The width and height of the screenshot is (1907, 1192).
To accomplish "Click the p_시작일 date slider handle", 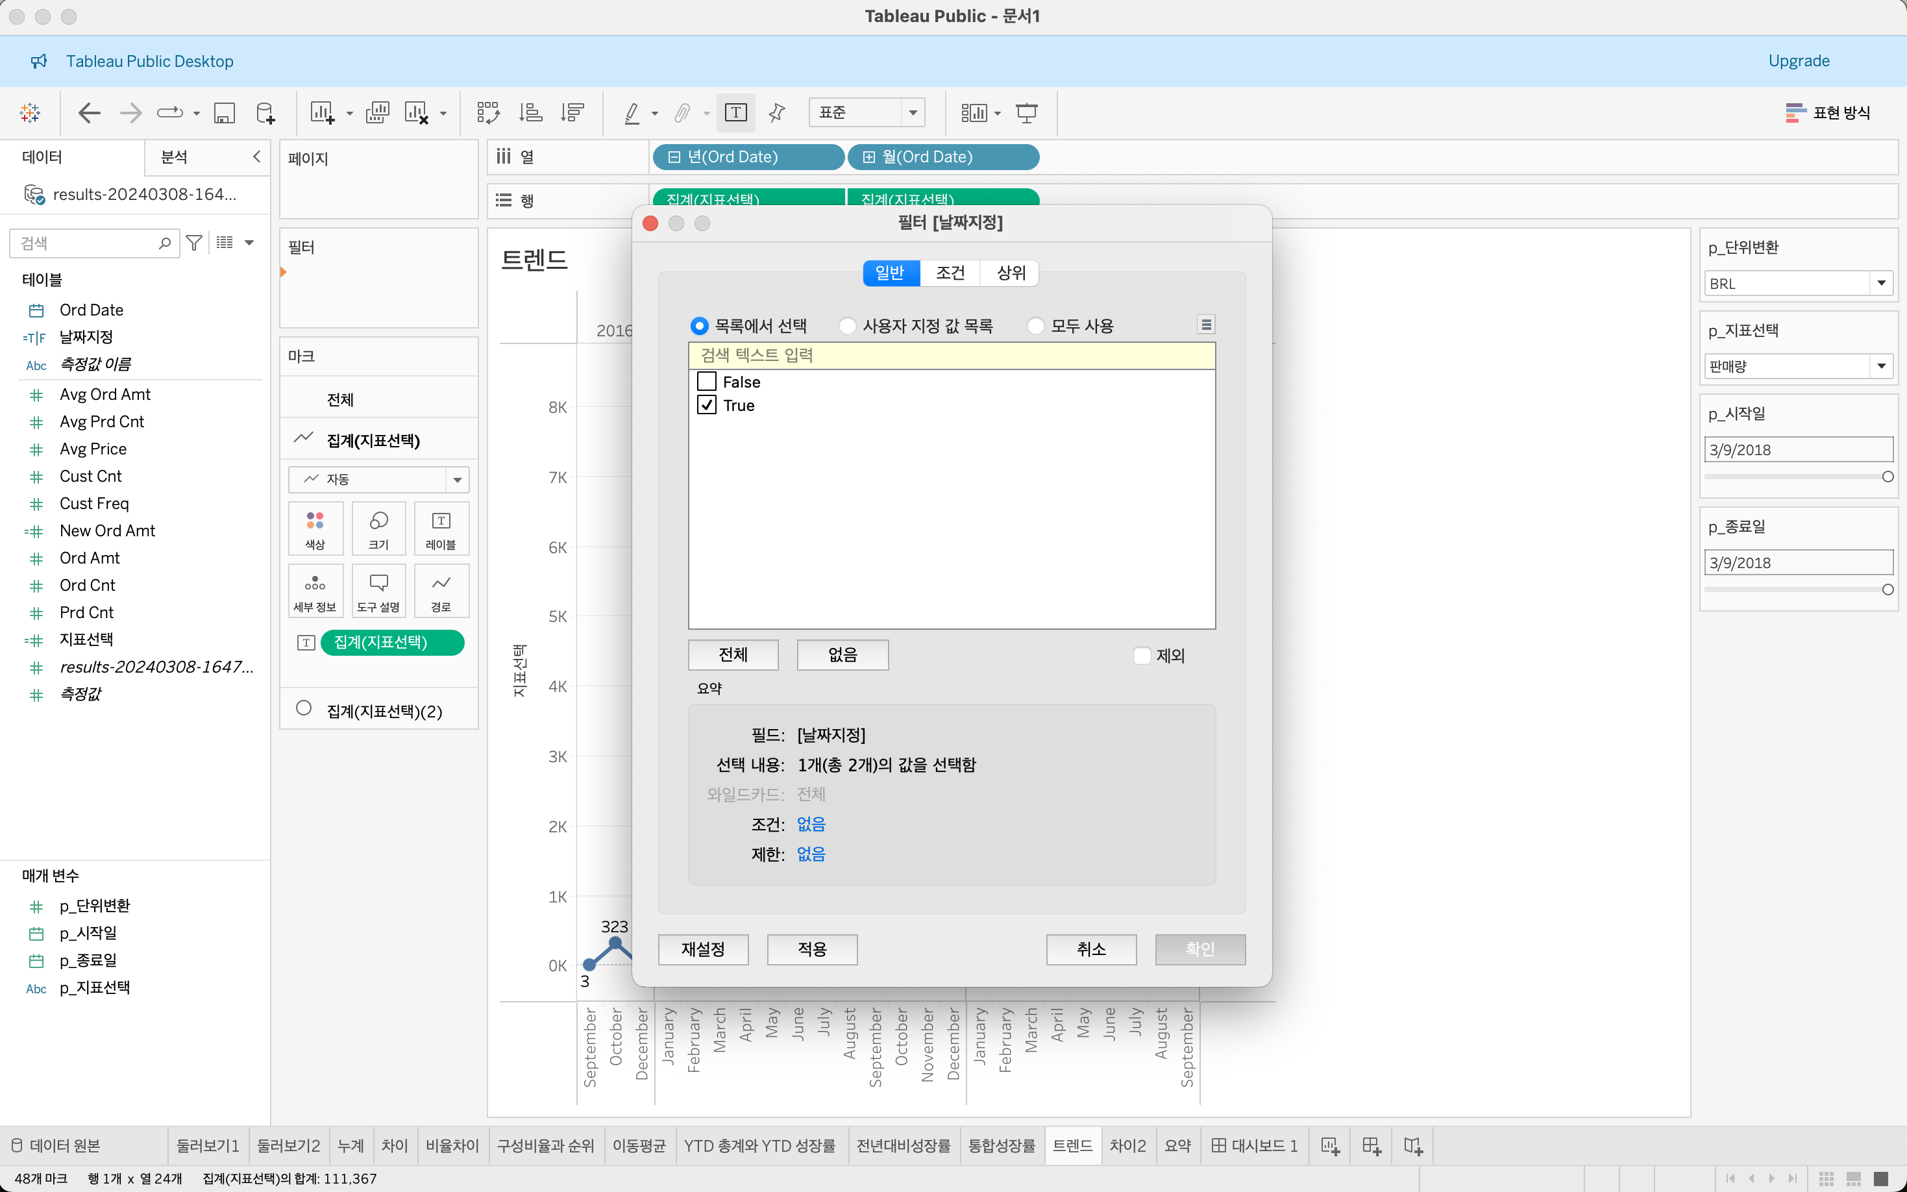I will point(1888,476).
